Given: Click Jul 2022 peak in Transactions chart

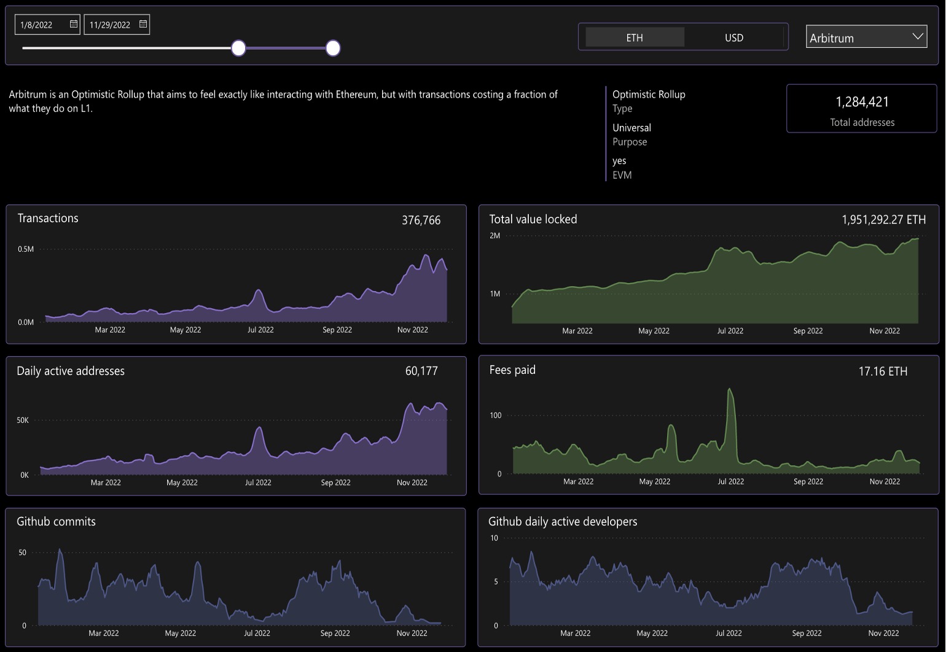Looking at the screenshot, I should pyautogui.click(x=259, y=290).
